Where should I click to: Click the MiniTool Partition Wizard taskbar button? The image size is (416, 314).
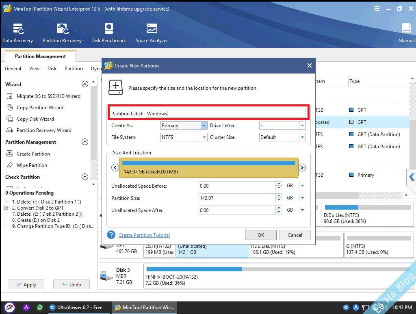(x=145, y=308)
